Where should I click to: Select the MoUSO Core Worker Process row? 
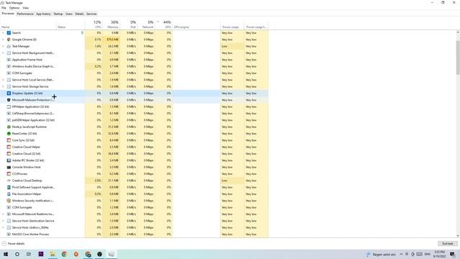(x=134, y=235)
